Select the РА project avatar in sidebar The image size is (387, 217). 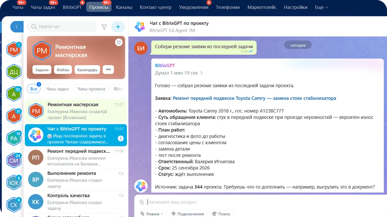(14, 138)
